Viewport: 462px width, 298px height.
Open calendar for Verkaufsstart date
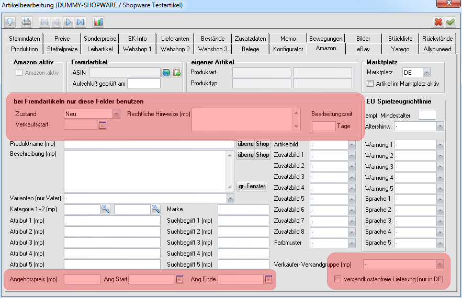pos(102,125)
